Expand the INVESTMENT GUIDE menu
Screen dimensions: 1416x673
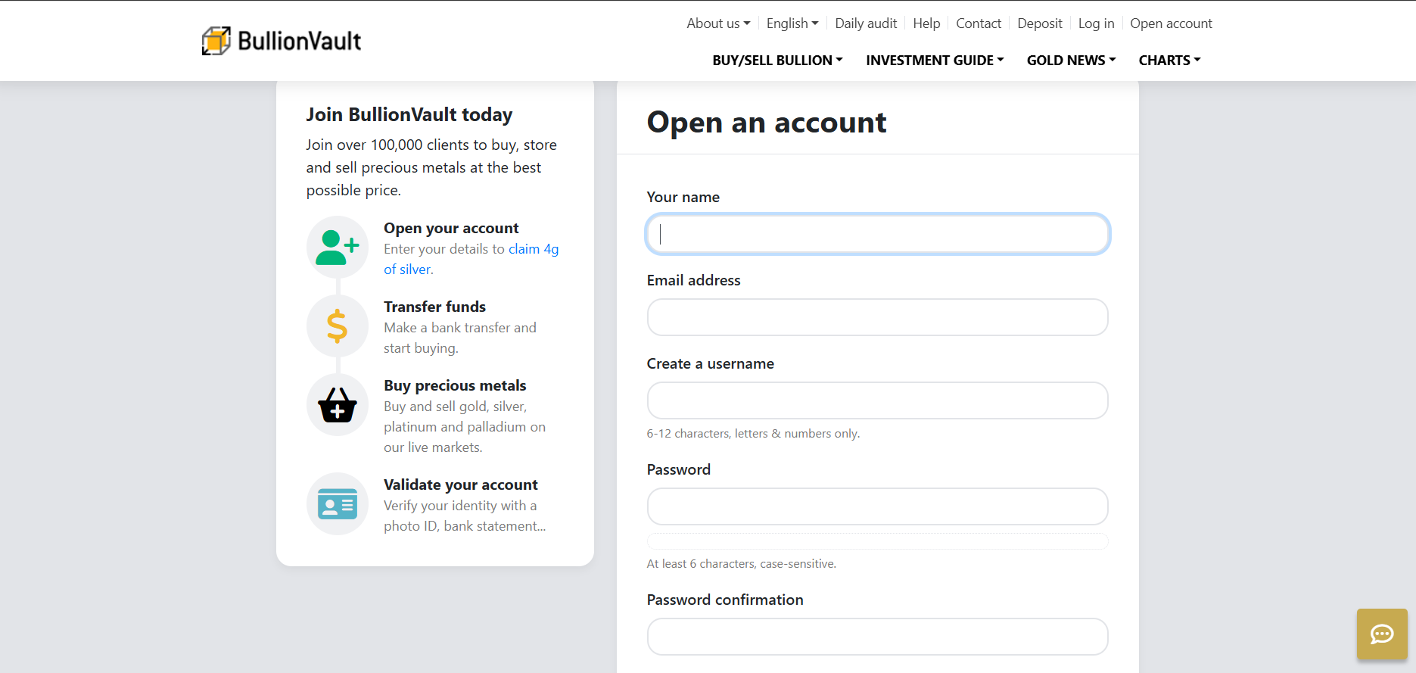pyautogui.click(x=935, y=60)
